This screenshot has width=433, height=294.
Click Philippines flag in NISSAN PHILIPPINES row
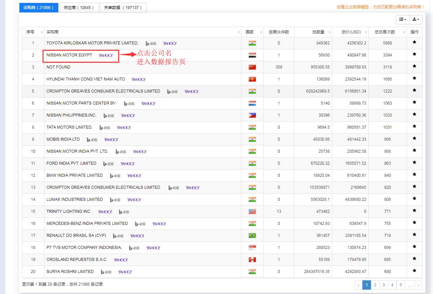pos(252,115)
